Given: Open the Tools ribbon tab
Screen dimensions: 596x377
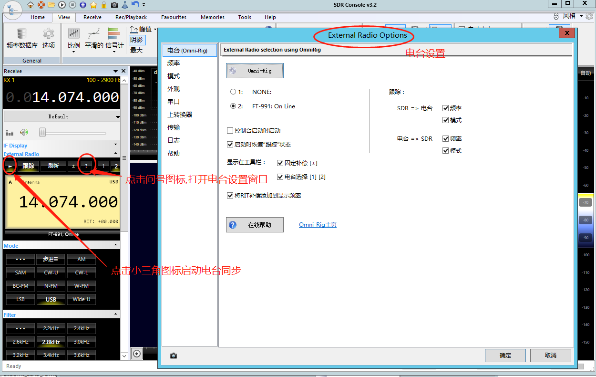Looking at the screenshot, I should pyautogui.click(x=245, y=17).
